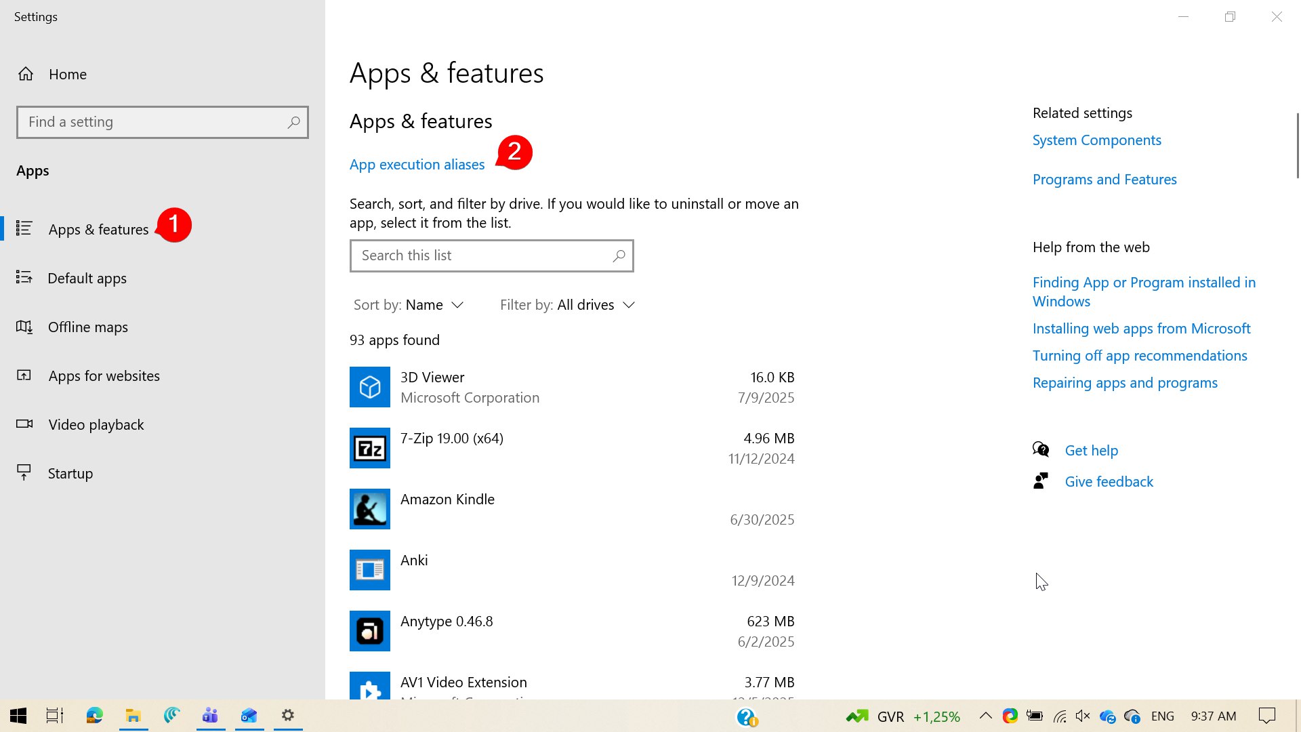Click the Give feedback link
The width and height of the screenshot is (1301, 732).
point(1109,482)
